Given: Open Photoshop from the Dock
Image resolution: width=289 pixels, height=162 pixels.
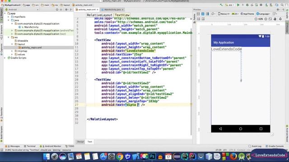Looking at the screenshot, I should pos(152,157).
